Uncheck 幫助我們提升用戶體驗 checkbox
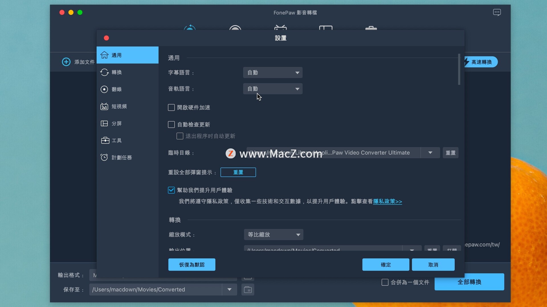 171,190
